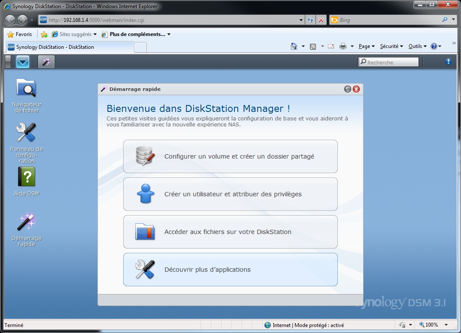Image resolution: width=461 pixels, height=333 pixels.
Task: Minimize the Démarrage rapide dialog
Action: pos(348,89)
